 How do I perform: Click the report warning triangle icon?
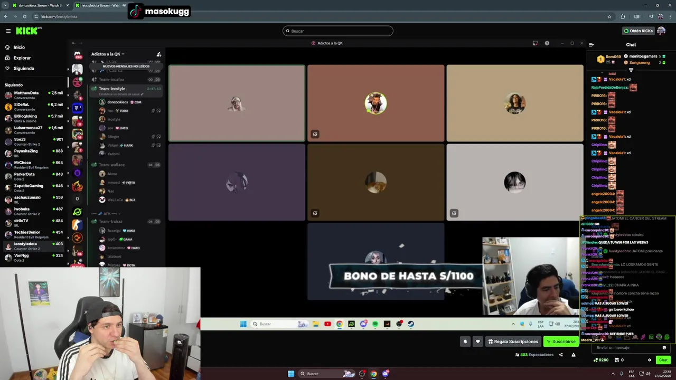[574, 355]
